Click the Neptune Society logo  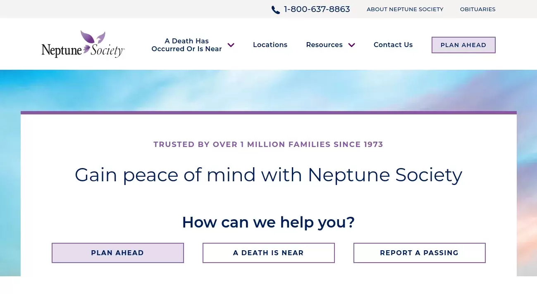coord(83,44)
